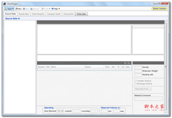The image size is (172, 118).
Task: Click the Disp column header
Action: point(128,67)
